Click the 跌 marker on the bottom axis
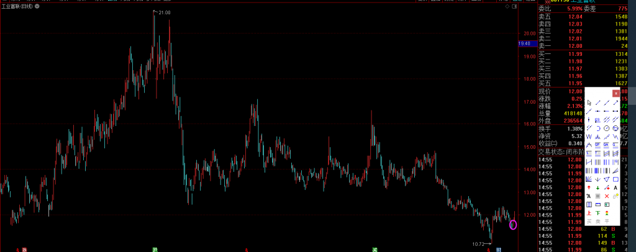Image resolution: width=636 pixels, height=252 pixels. click(155, 250)
